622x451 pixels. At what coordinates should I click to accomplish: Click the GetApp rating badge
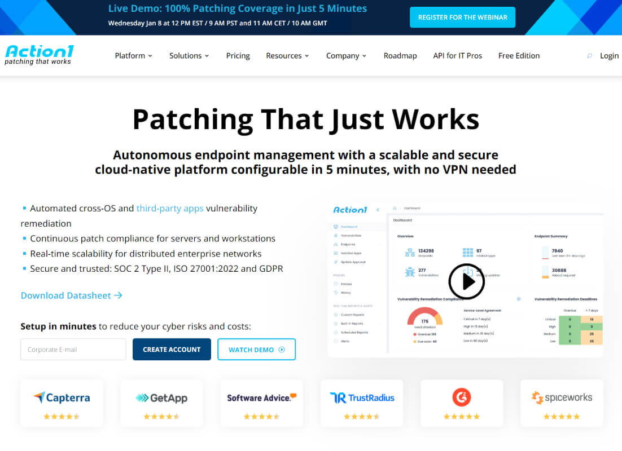click(x=161, y=404)
